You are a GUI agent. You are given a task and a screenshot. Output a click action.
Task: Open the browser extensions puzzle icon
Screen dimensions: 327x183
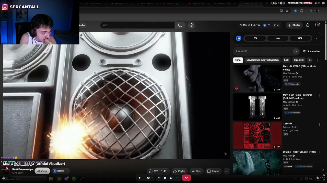pyautogui.click(x=302, y=11)
